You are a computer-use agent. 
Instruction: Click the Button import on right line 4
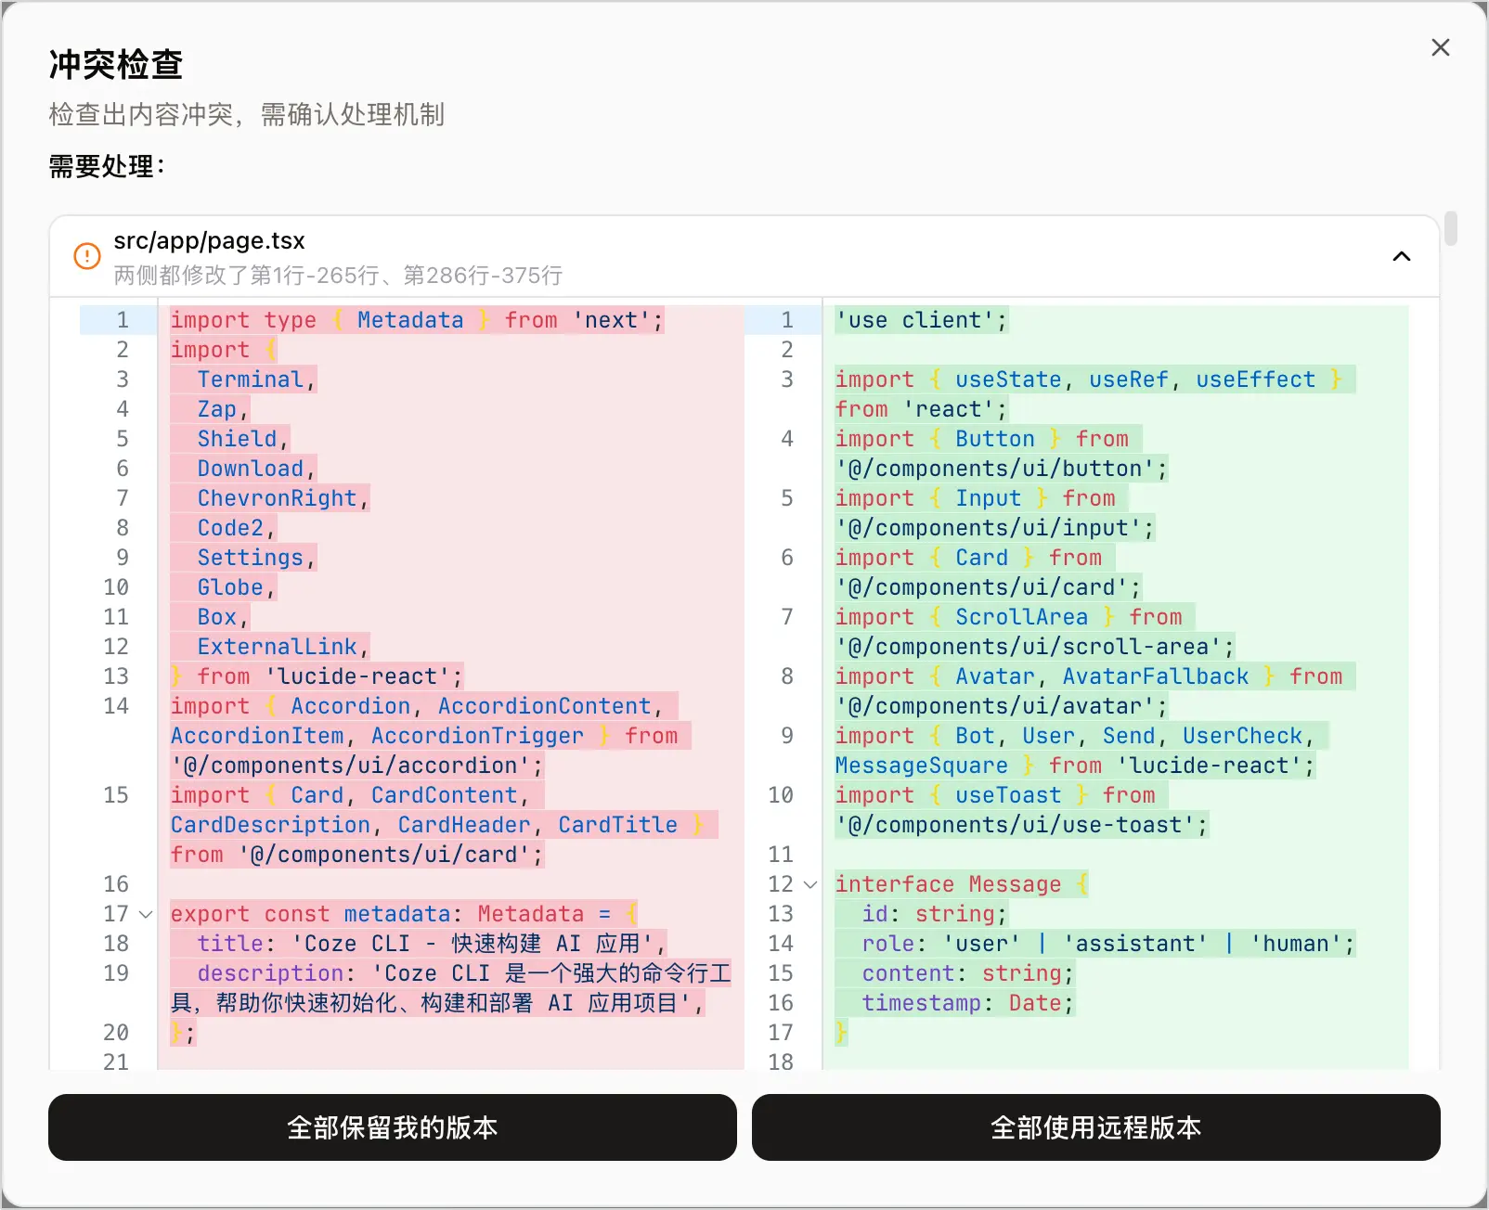coord(994,439)
